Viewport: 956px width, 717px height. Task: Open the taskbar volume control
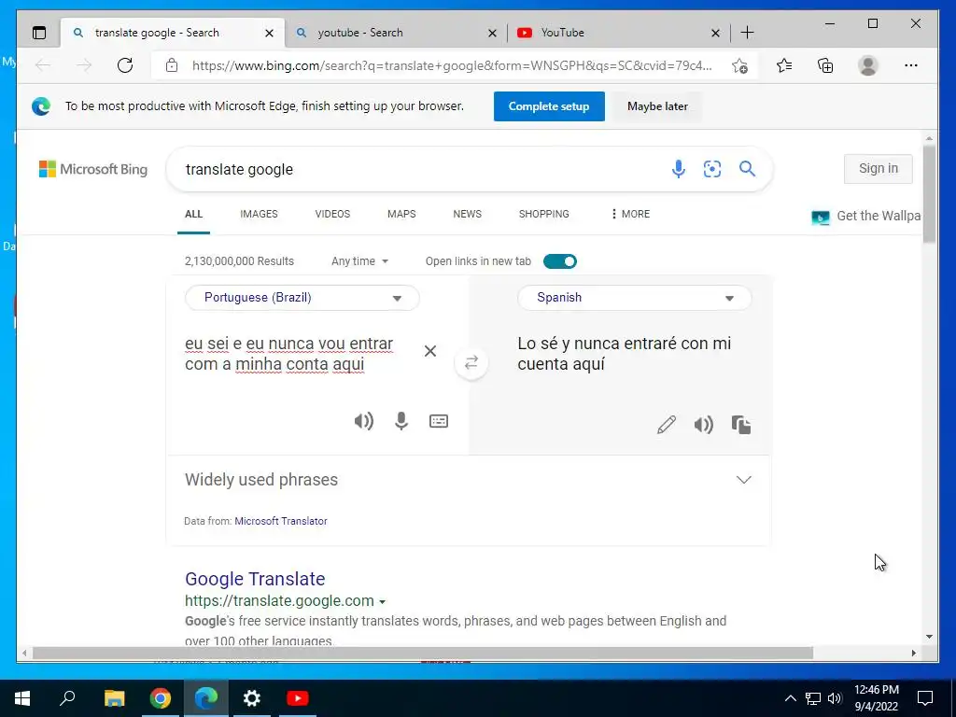[x=835, y=698]
